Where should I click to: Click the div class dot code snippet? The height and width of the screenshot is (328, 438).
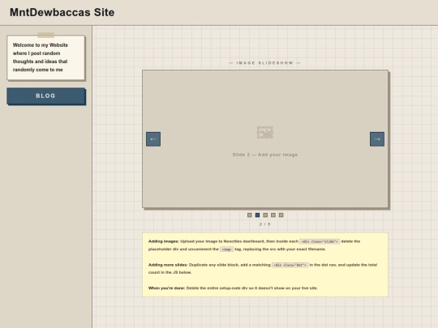[x=290, y=265]
